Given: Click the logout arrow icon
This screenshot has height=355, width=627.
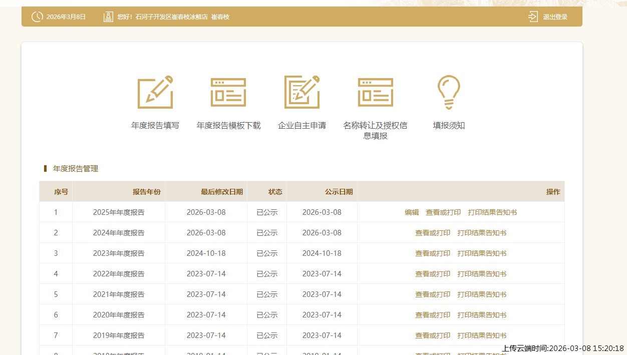Looking at the screenshot, I should 533,17.
